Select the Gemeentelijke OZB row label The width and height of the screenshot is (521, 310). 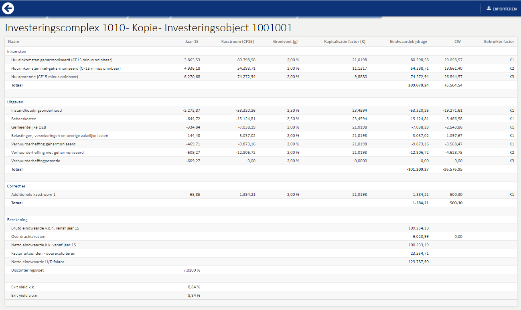click(x=29, y=127)
